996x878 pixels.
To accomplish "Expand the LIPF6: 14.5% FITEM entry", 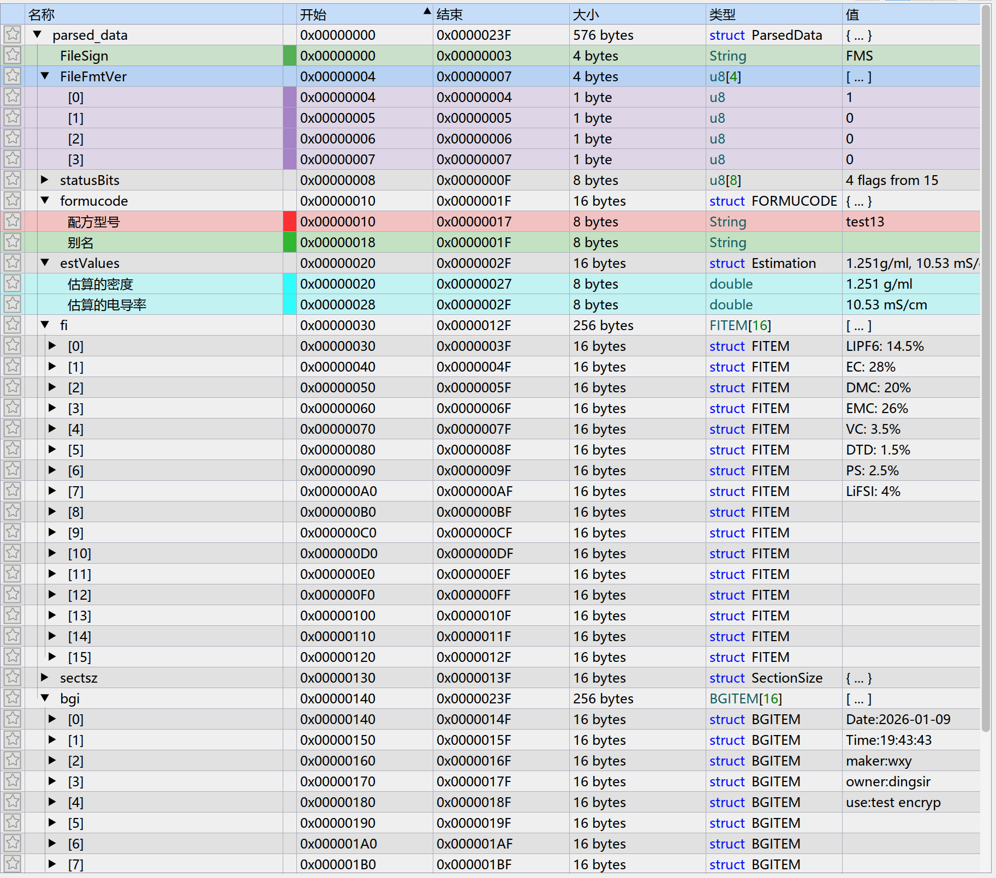I will 52,345.
